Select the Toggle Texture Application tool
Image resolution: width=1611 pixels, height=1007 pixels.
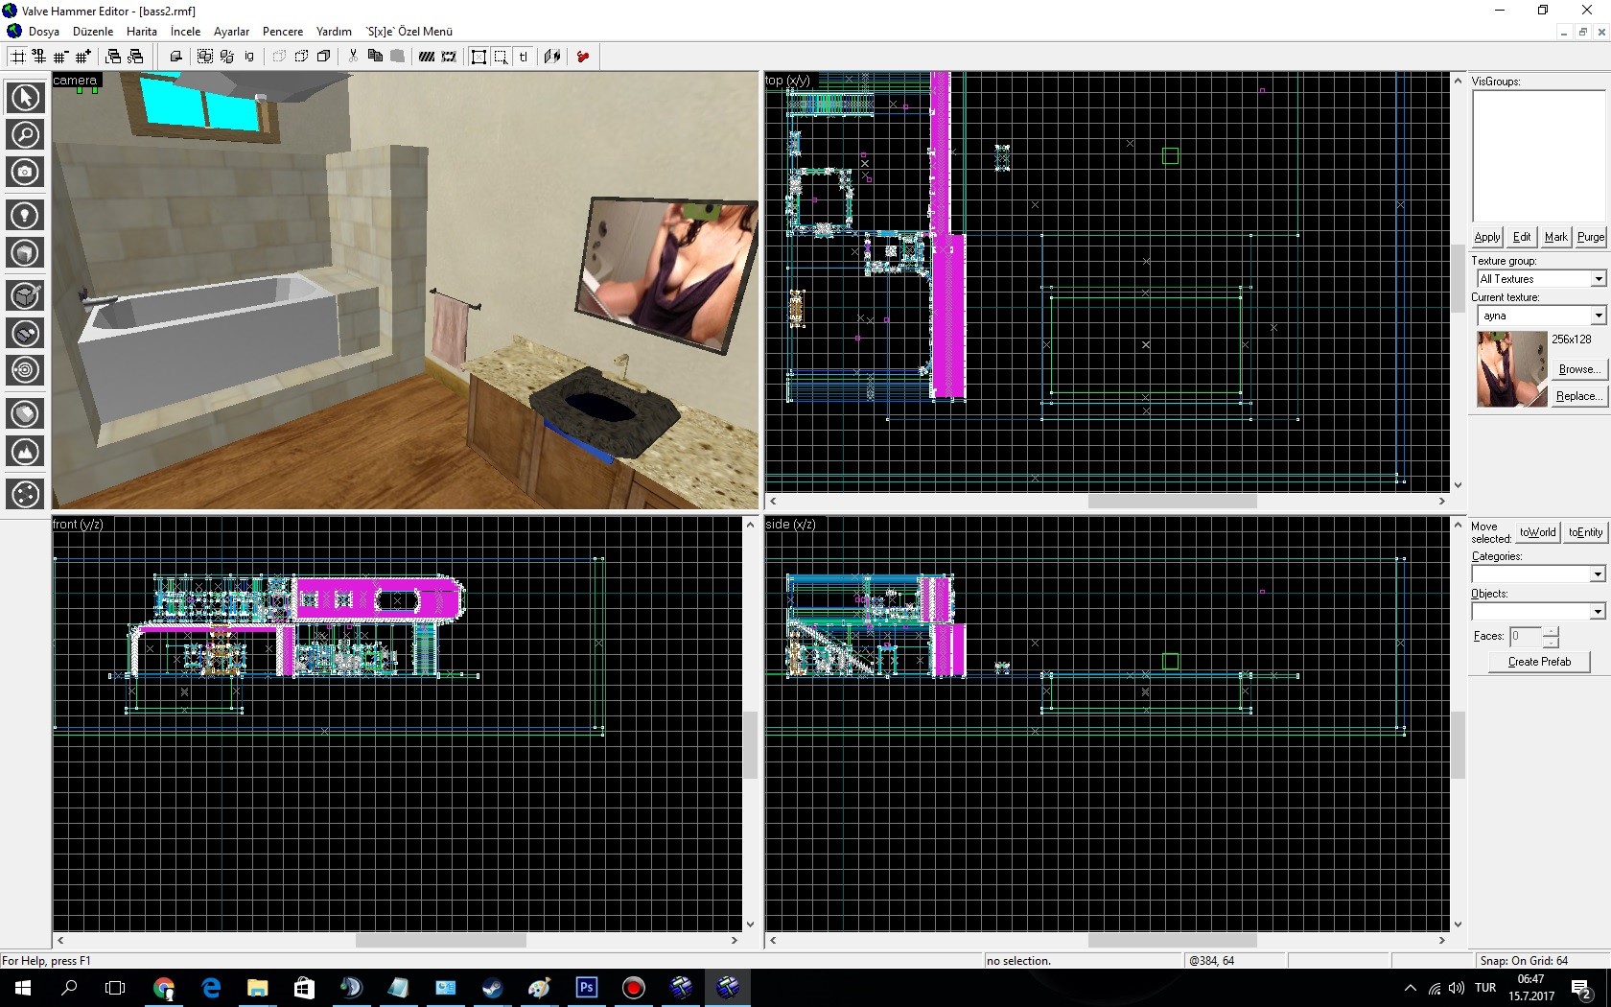[x=25, y=296]
